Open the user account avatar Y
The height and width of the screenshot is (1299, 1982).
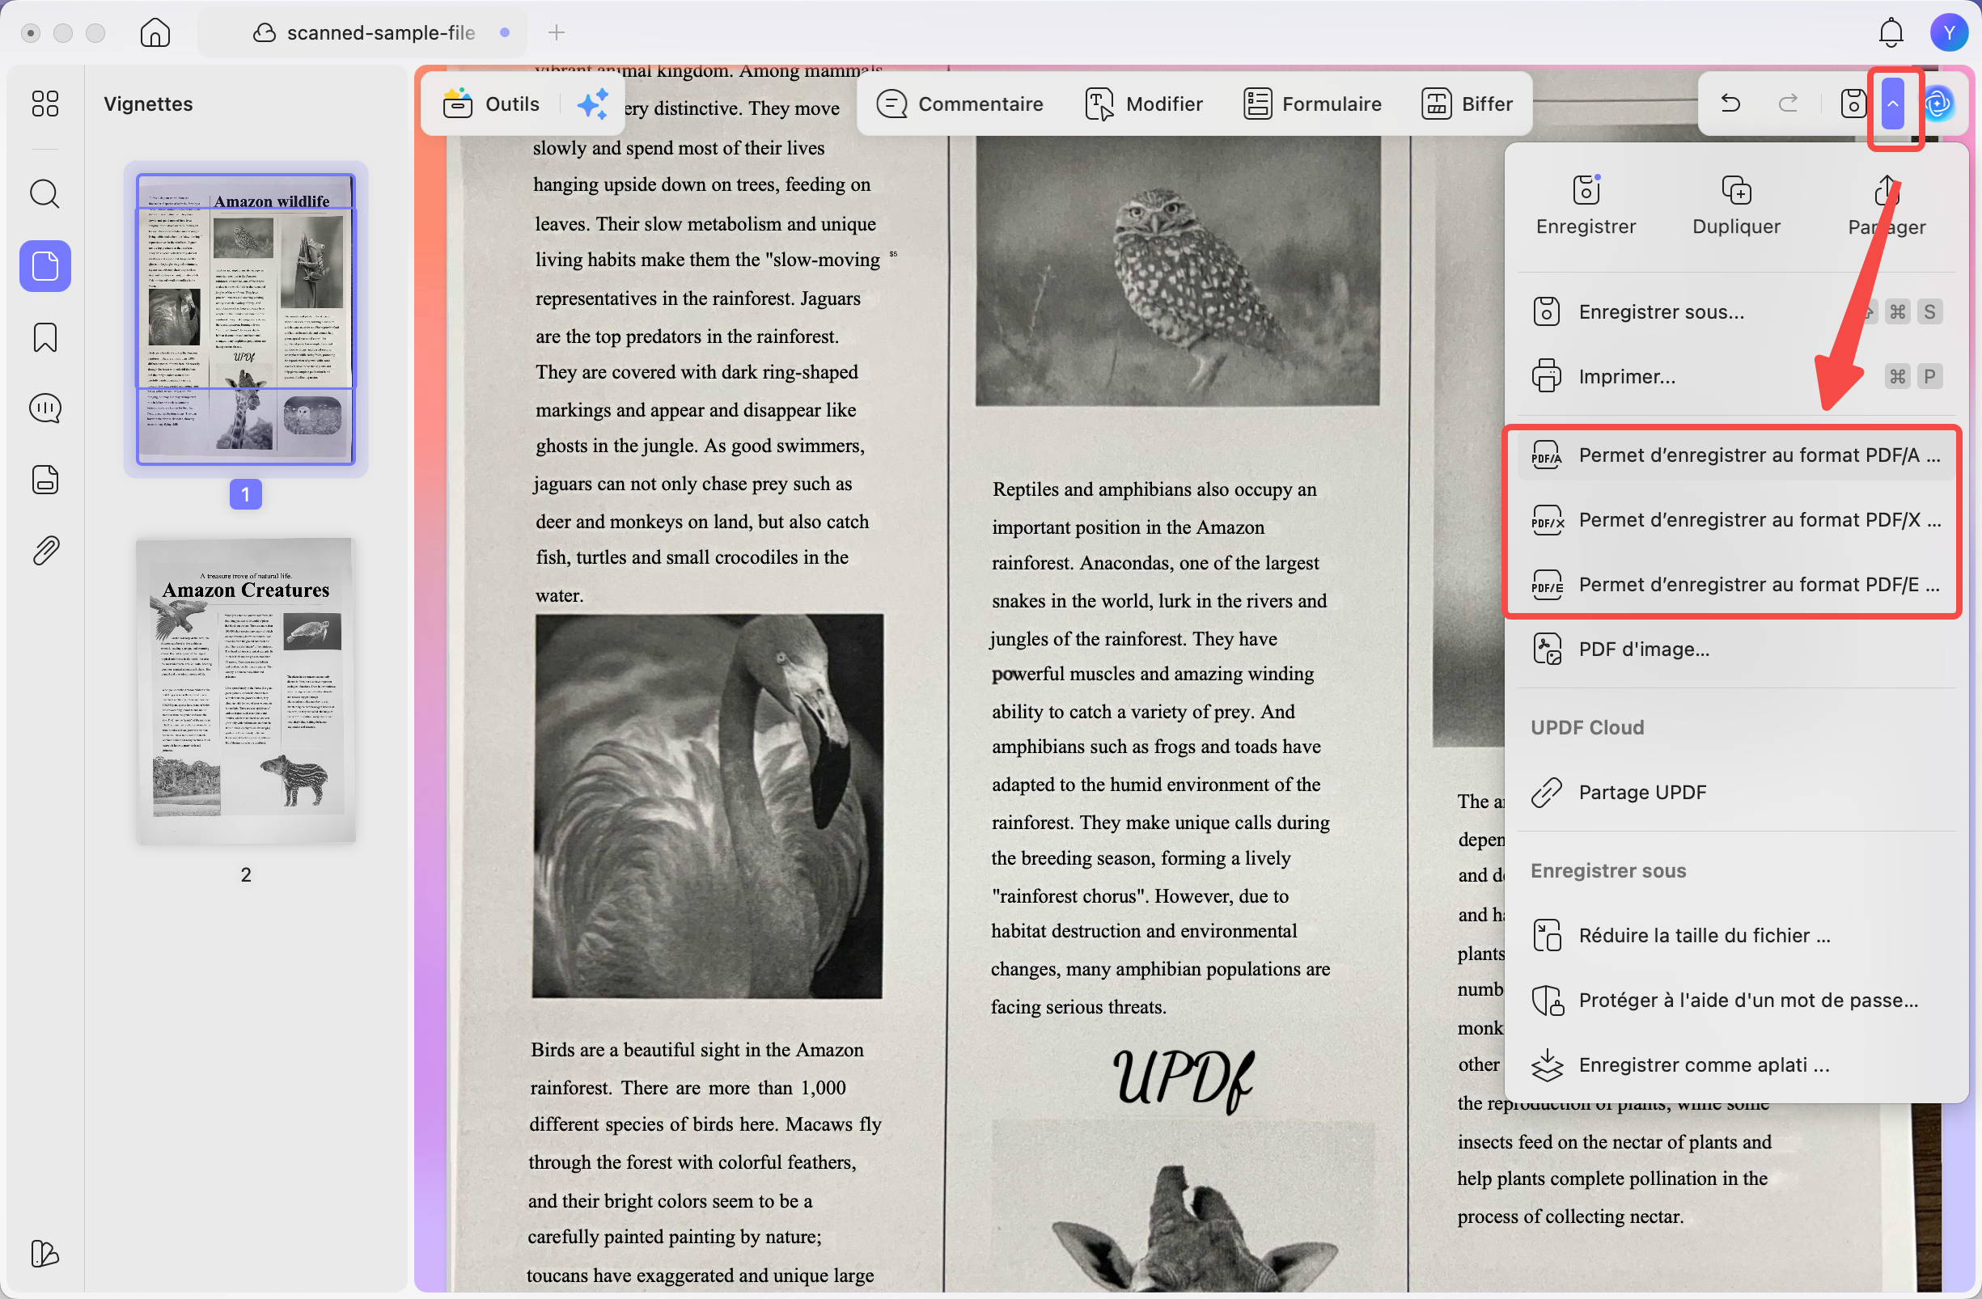coord(1949,32)
